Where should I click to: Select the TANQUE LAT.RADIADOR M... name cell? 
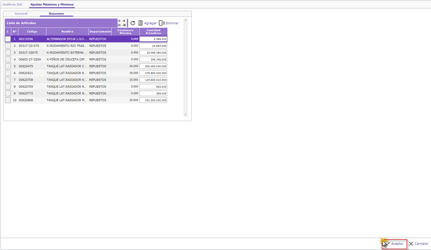click(67, 100)
